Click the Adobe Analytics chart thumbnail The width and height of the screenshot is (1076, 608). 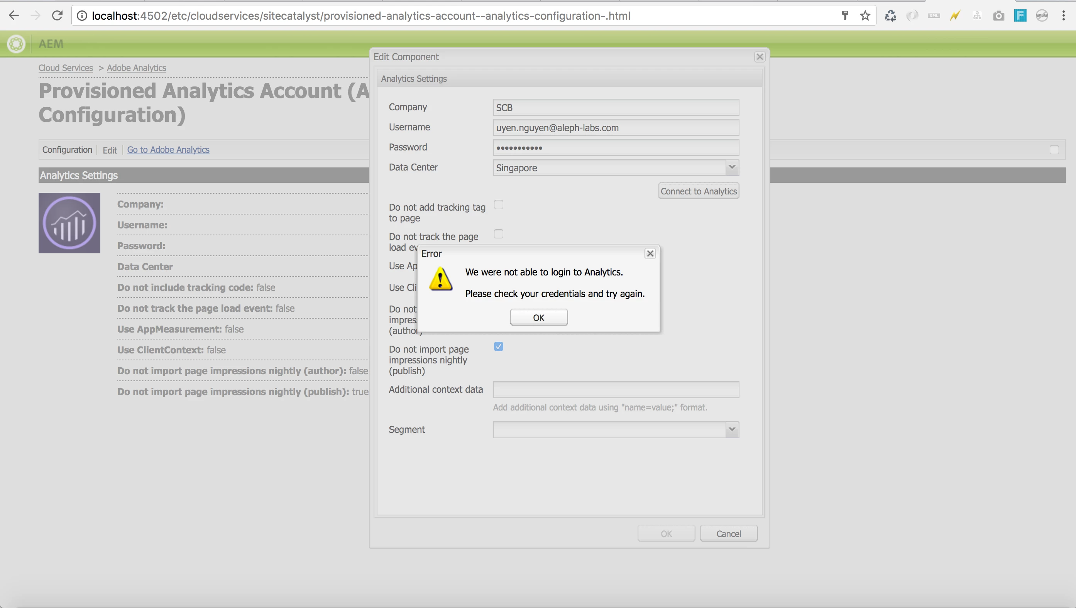69,223
